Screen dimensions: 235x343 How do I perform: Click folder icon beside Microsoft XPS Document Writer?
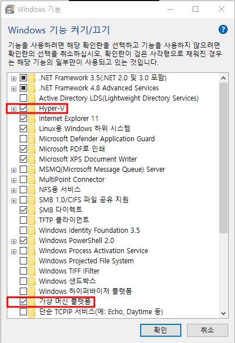[32, 159]
